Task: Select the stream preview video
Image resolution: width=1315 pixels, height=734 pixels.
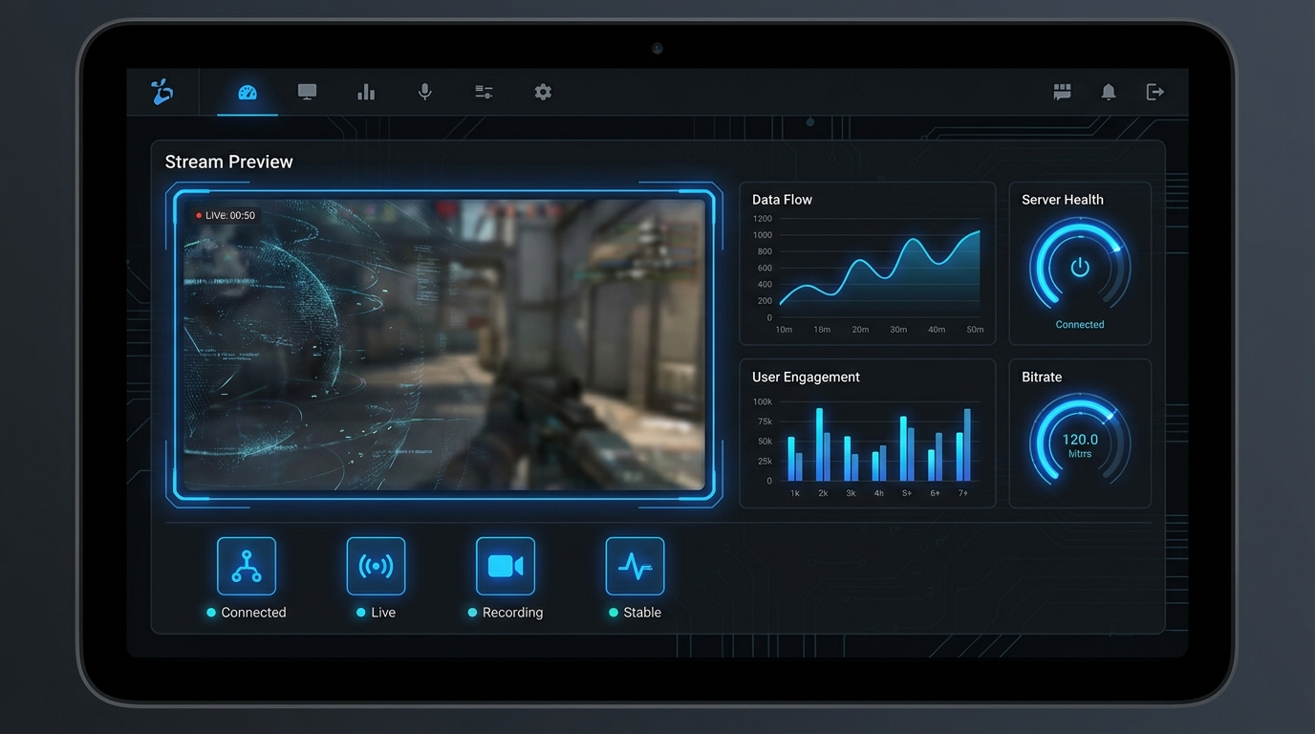Action: 444,344
